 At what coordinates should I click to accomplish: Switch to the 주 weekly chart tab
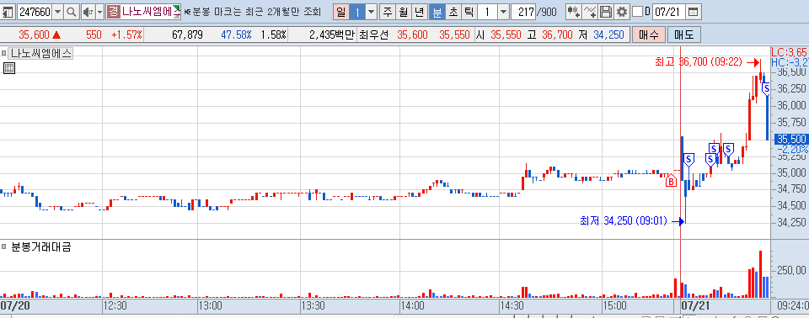(388, 11)
